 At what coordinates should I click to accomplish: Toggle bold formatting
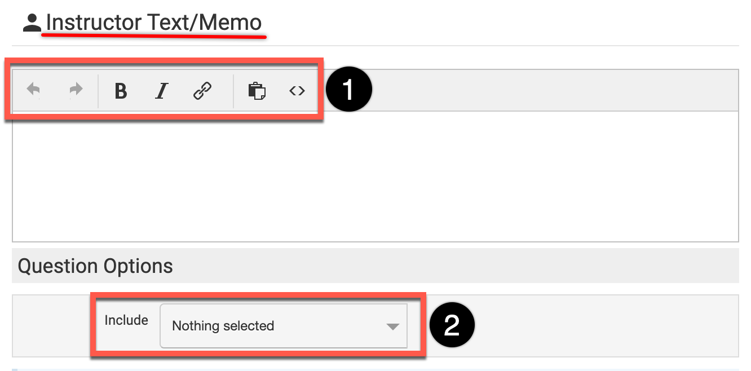point(121,91)
